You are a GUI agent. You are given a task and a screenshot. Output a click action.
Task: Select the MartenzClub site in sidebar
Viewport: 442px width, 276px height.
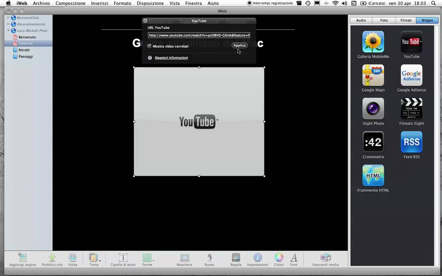28,18
